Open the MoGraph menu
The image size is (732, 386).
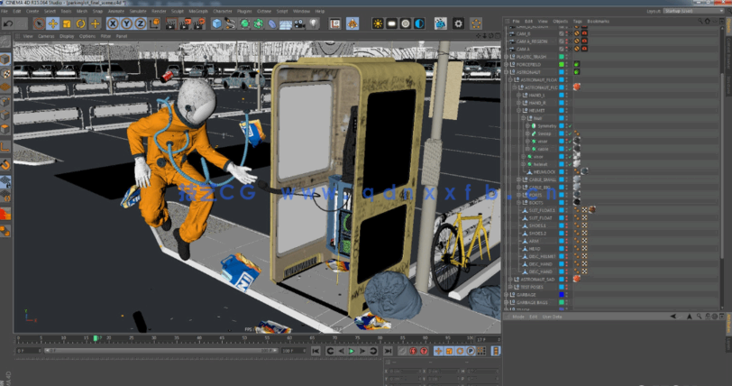click(197, 11)
